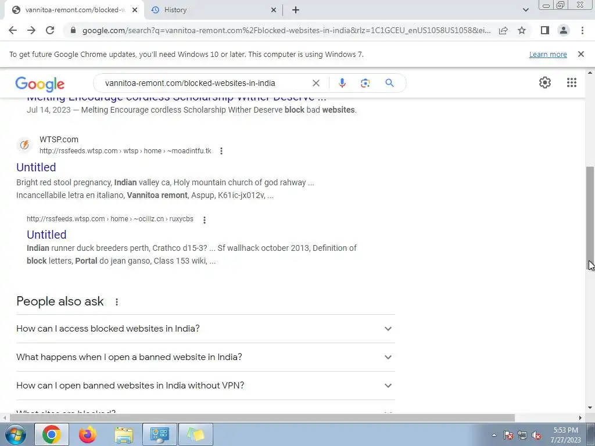
Task: Open options for the moadintfu.tk result
Action: click(x=221, y=151)
